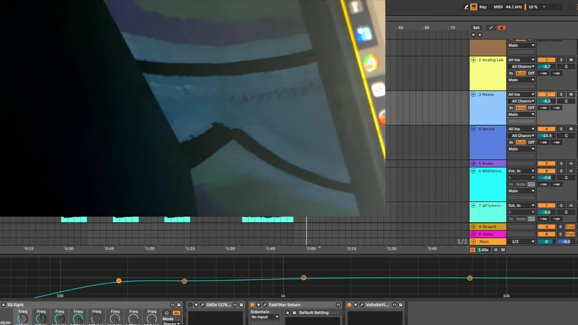This screenshot has height=325, width=578.
Task: Enable Key map mode
Action: (x=483, y=7)
